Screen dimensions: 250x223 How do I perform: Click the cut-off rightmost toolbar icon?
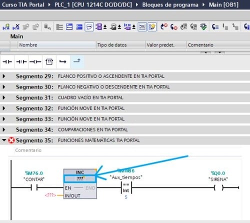click(247, 26)
